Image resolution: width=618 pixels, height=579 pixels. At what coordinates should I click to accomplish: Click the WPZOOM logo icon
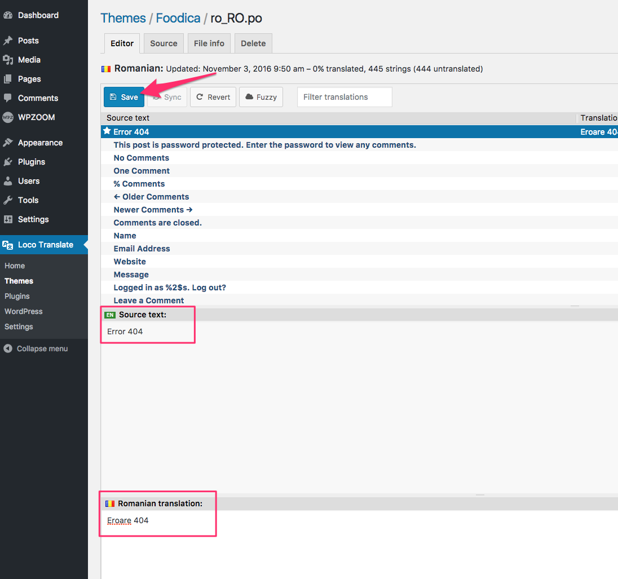point(8,117)
